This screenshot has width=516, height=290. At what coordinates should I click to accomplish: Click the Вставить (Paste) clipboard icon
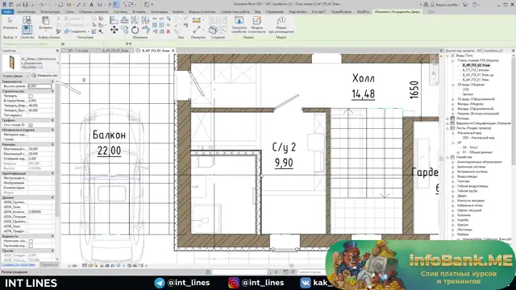45,23
